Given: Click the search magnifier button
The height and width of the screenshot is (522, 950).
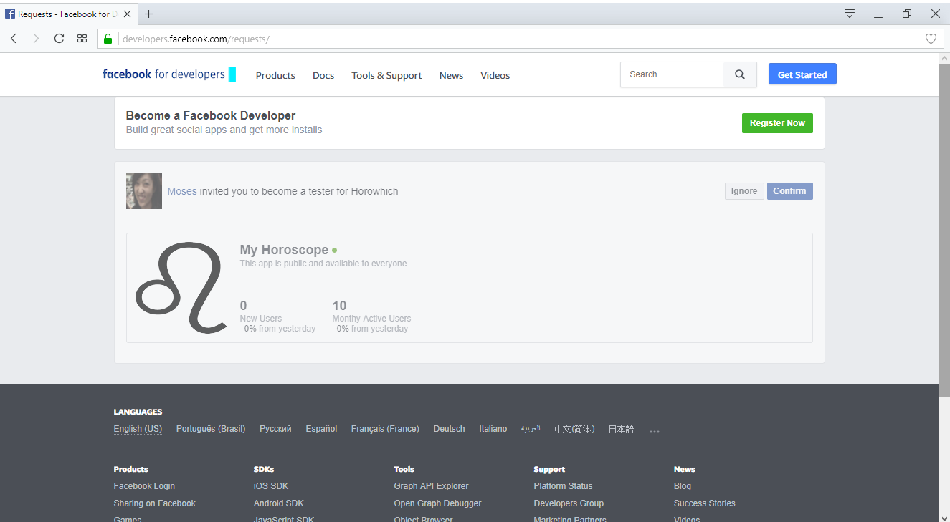Looking at the screenshot, I should click(740, 74).
